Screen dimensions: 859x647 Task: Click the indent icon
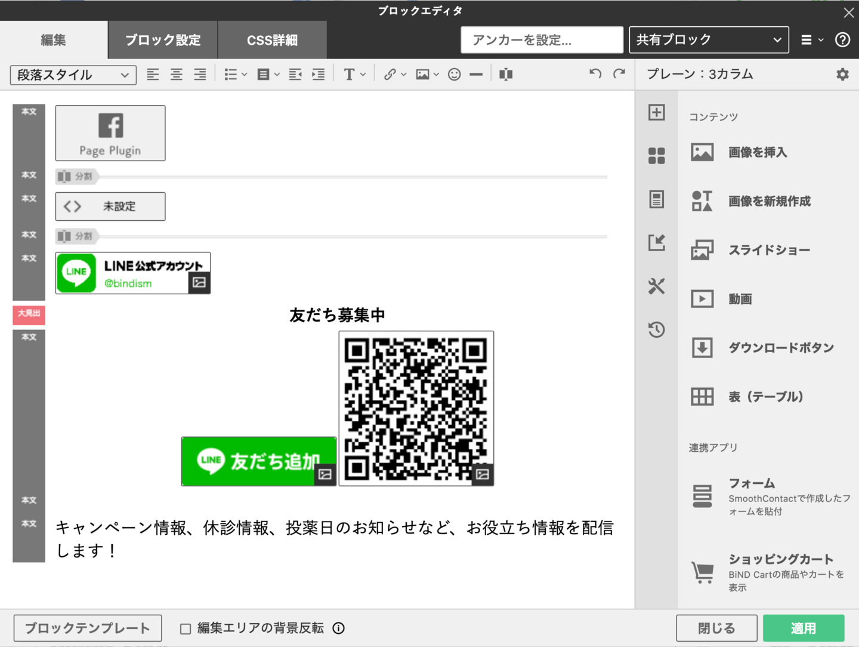click(319, 75)
